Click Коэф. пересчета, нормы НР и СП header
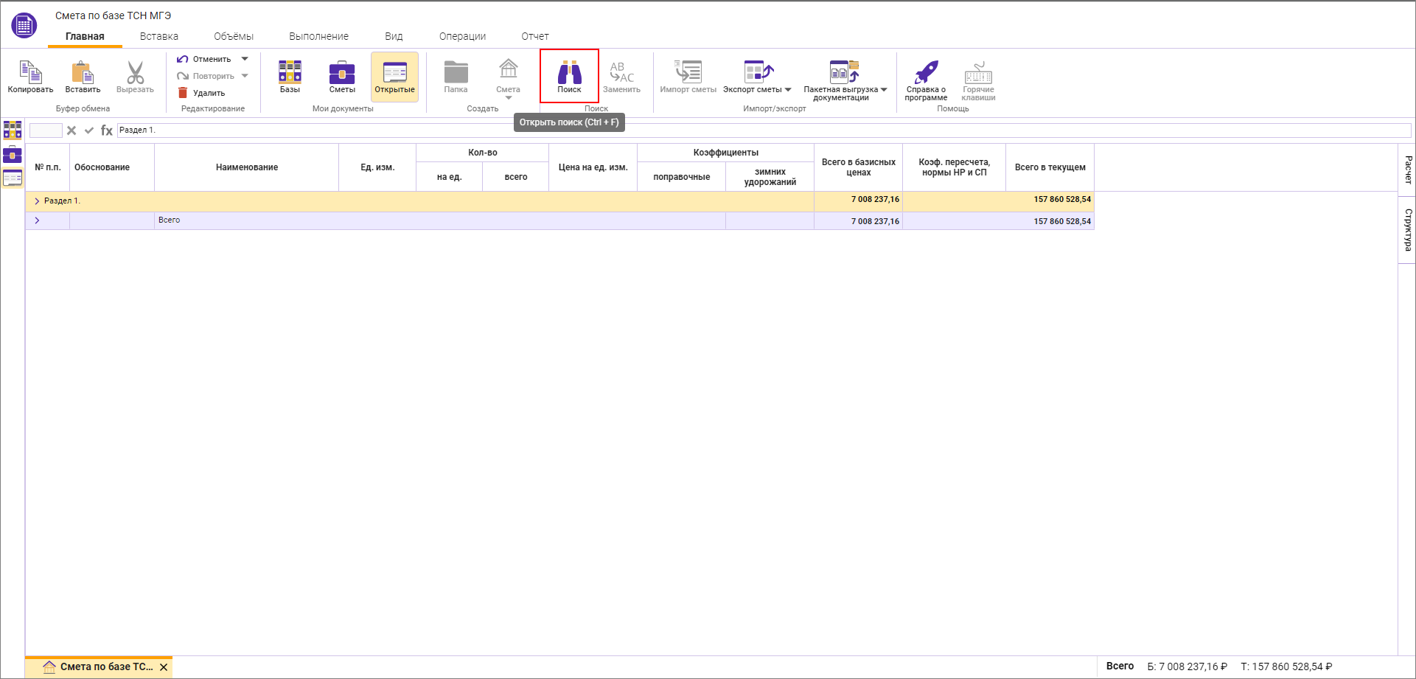This screenshot has height=679, width=1416. [954, 167]
